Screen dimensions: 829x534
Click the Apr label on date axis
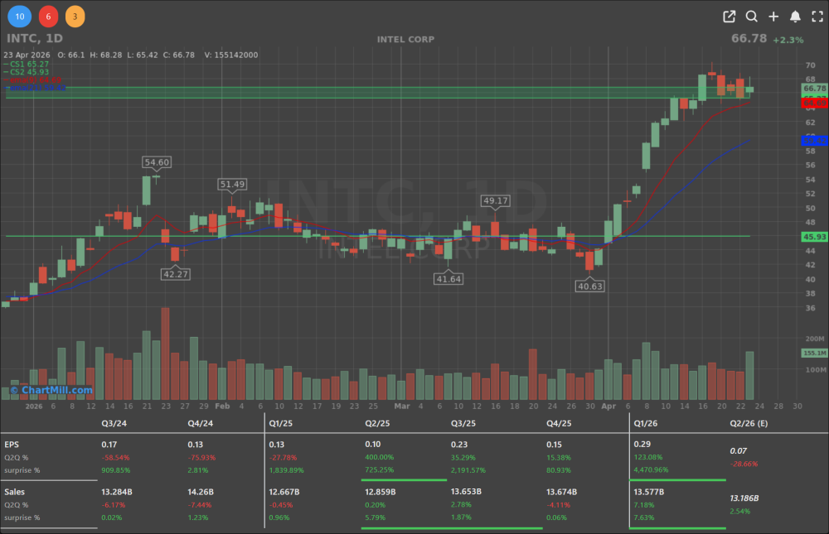[608, 407]
